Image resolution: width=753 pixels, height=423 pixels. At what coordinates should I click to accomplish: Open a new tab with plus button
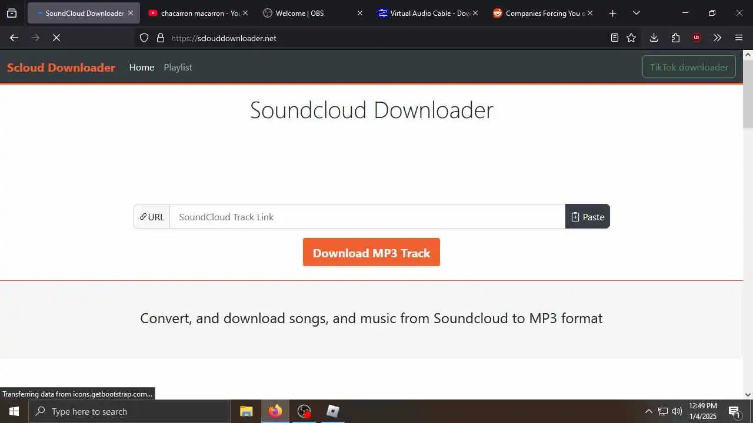[612, 13]
